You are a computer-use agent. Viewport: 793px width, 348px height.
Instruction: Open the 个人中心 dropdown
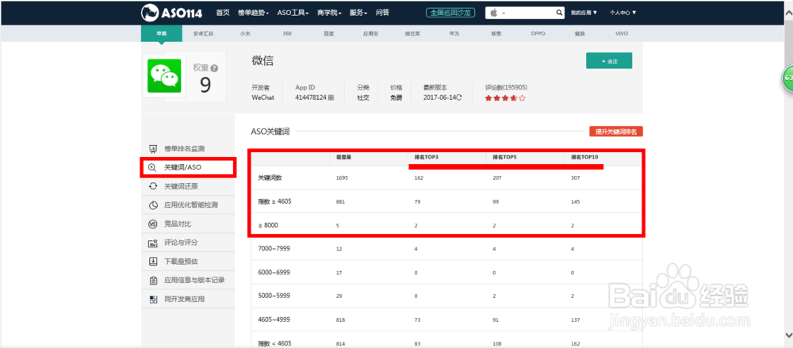click(x=623, y=13)
